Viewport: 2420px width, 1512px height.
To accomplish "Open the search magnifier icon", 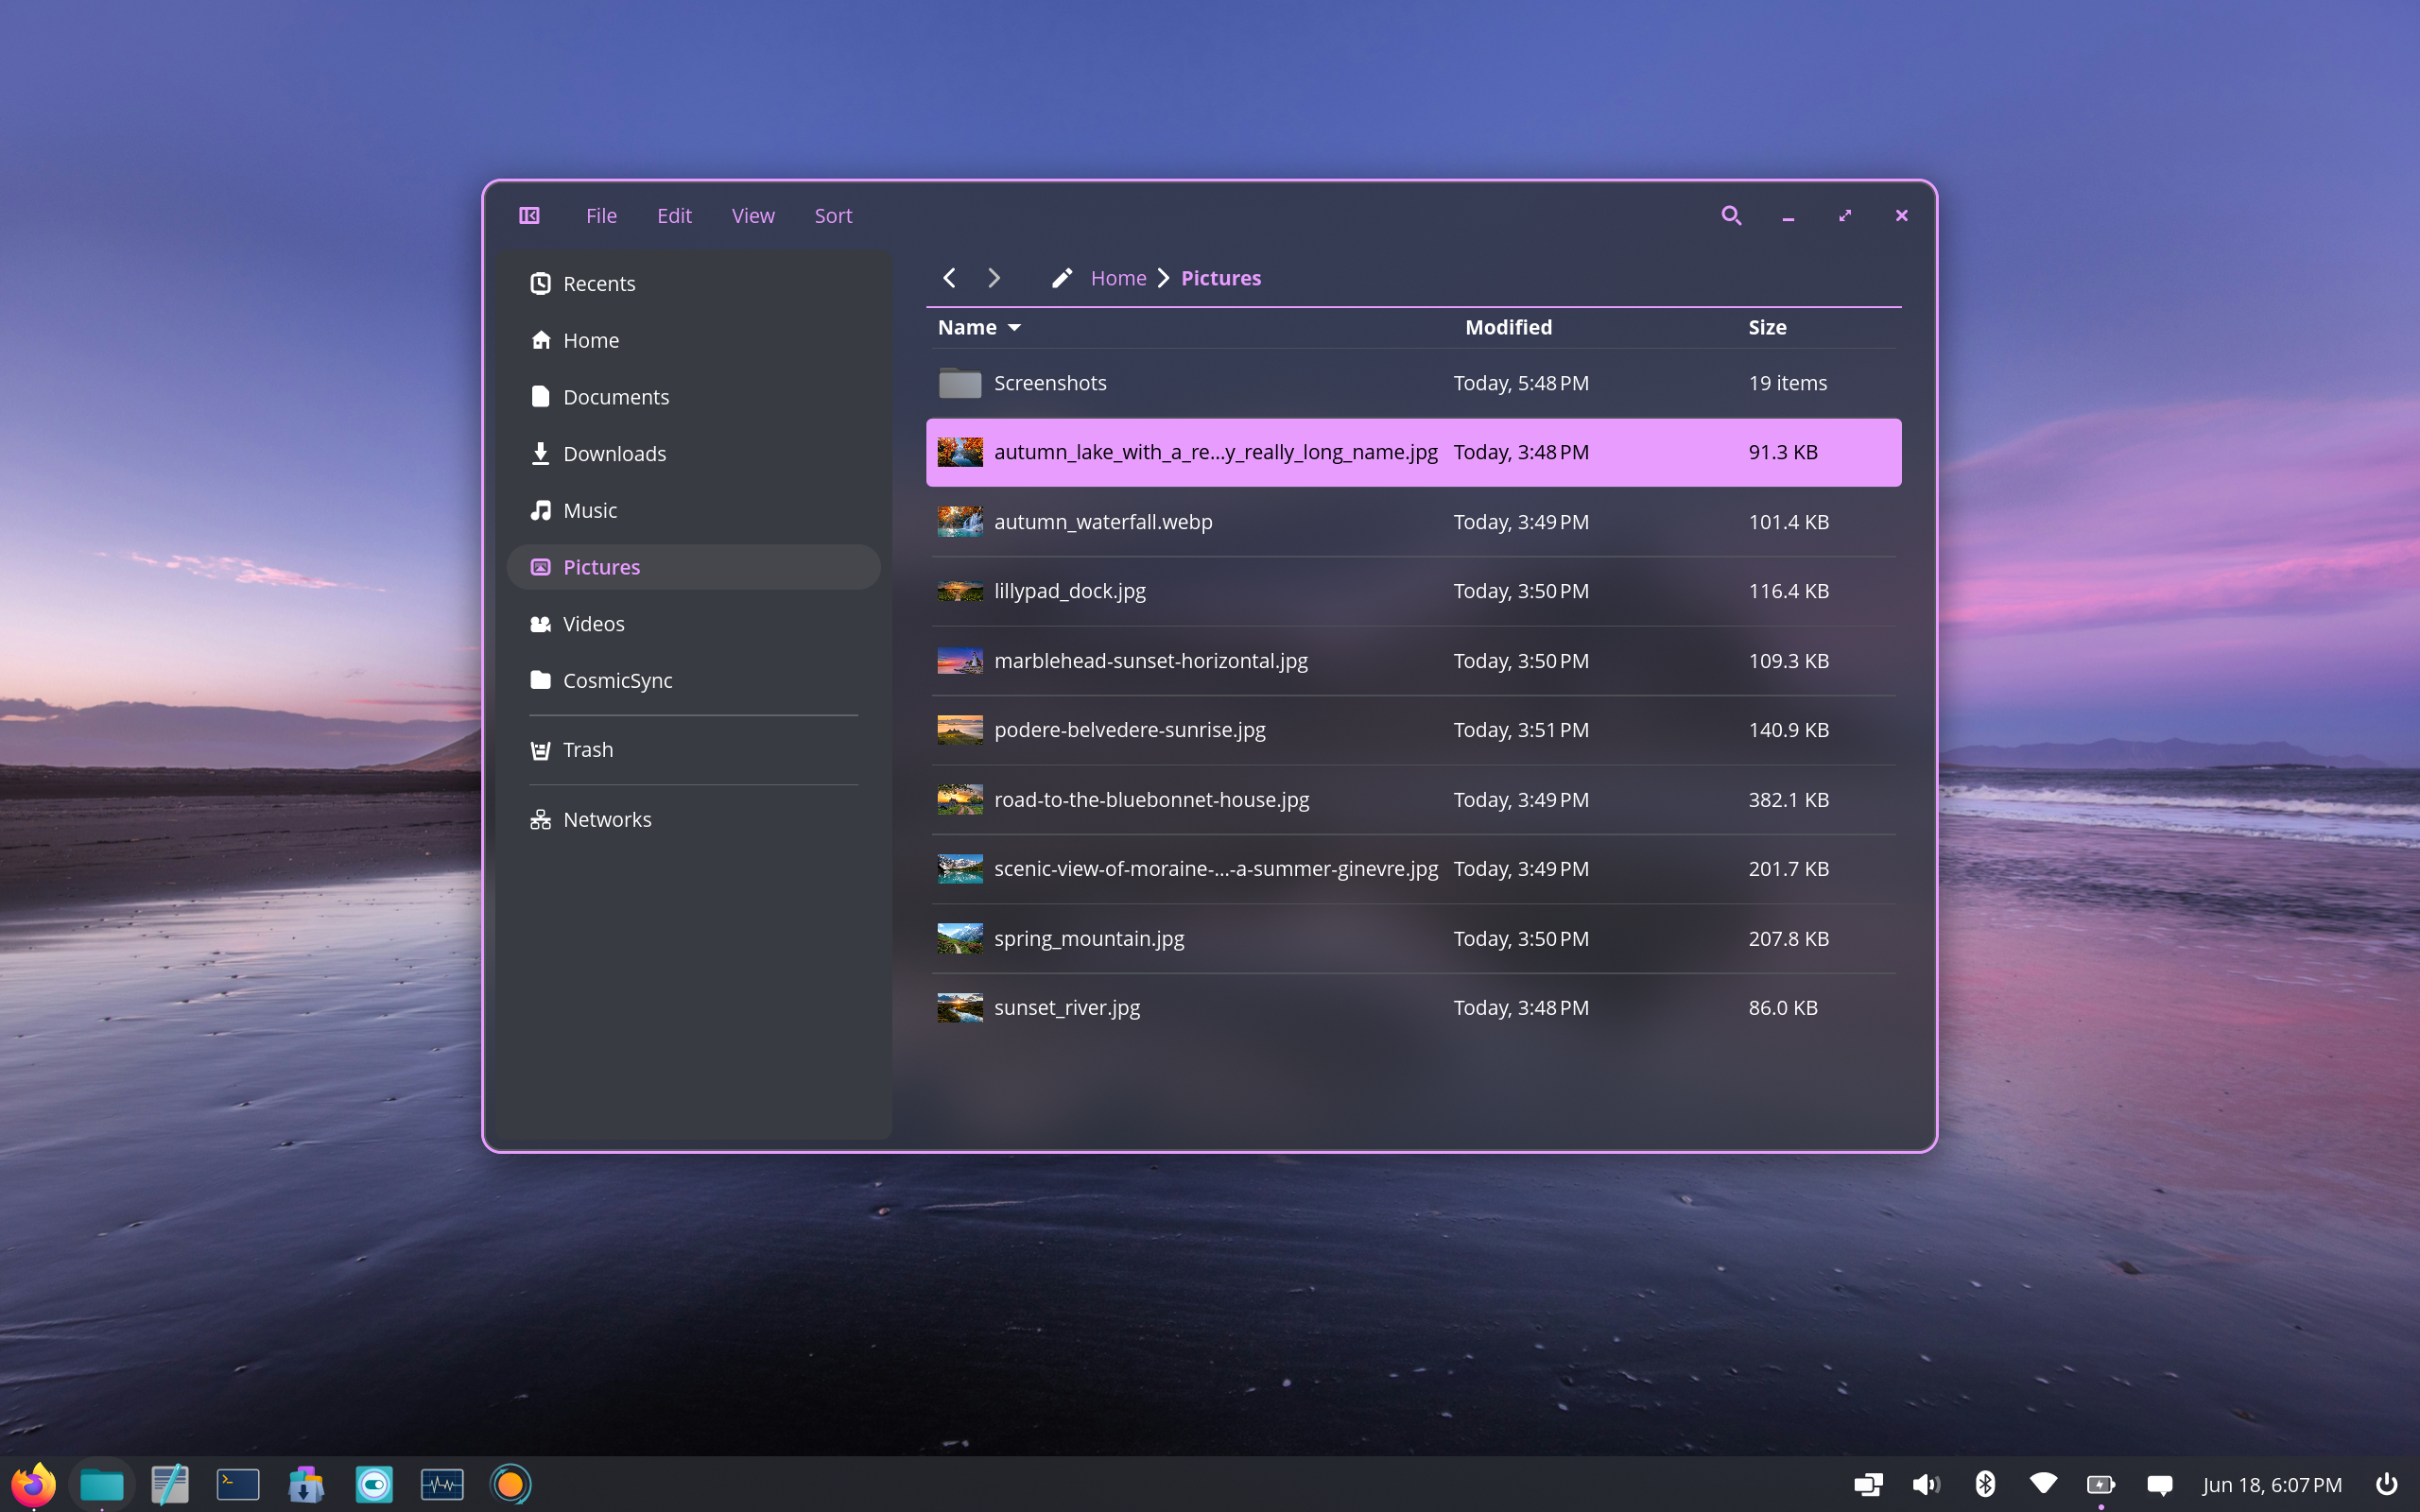I will point(1731,215).
